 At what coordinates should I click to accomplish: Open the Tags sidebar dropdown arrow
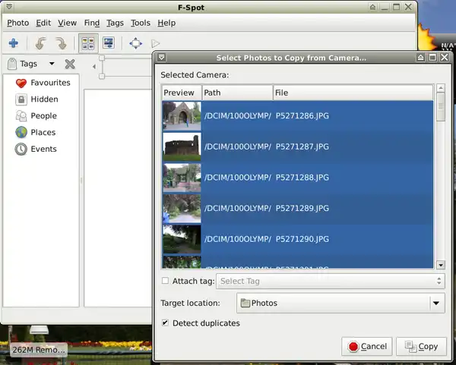coord(52,65)
